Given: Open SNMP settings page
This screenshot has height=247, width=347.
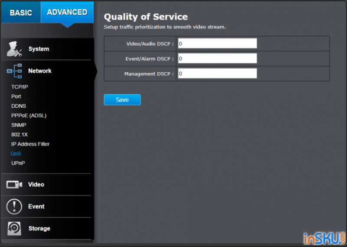Looking at the screenshot, I should pos(19,125).
